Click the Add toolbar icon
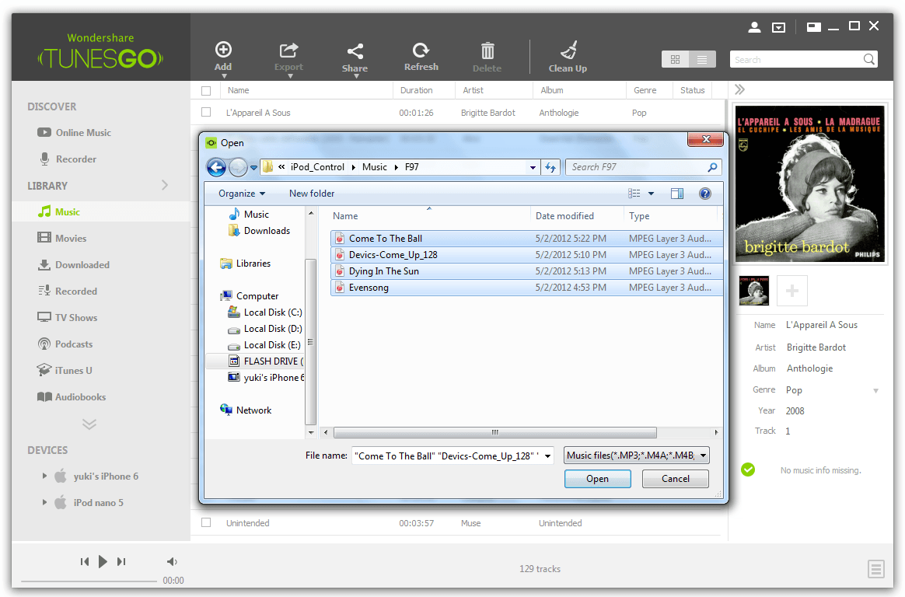 [x=223, y=50]
